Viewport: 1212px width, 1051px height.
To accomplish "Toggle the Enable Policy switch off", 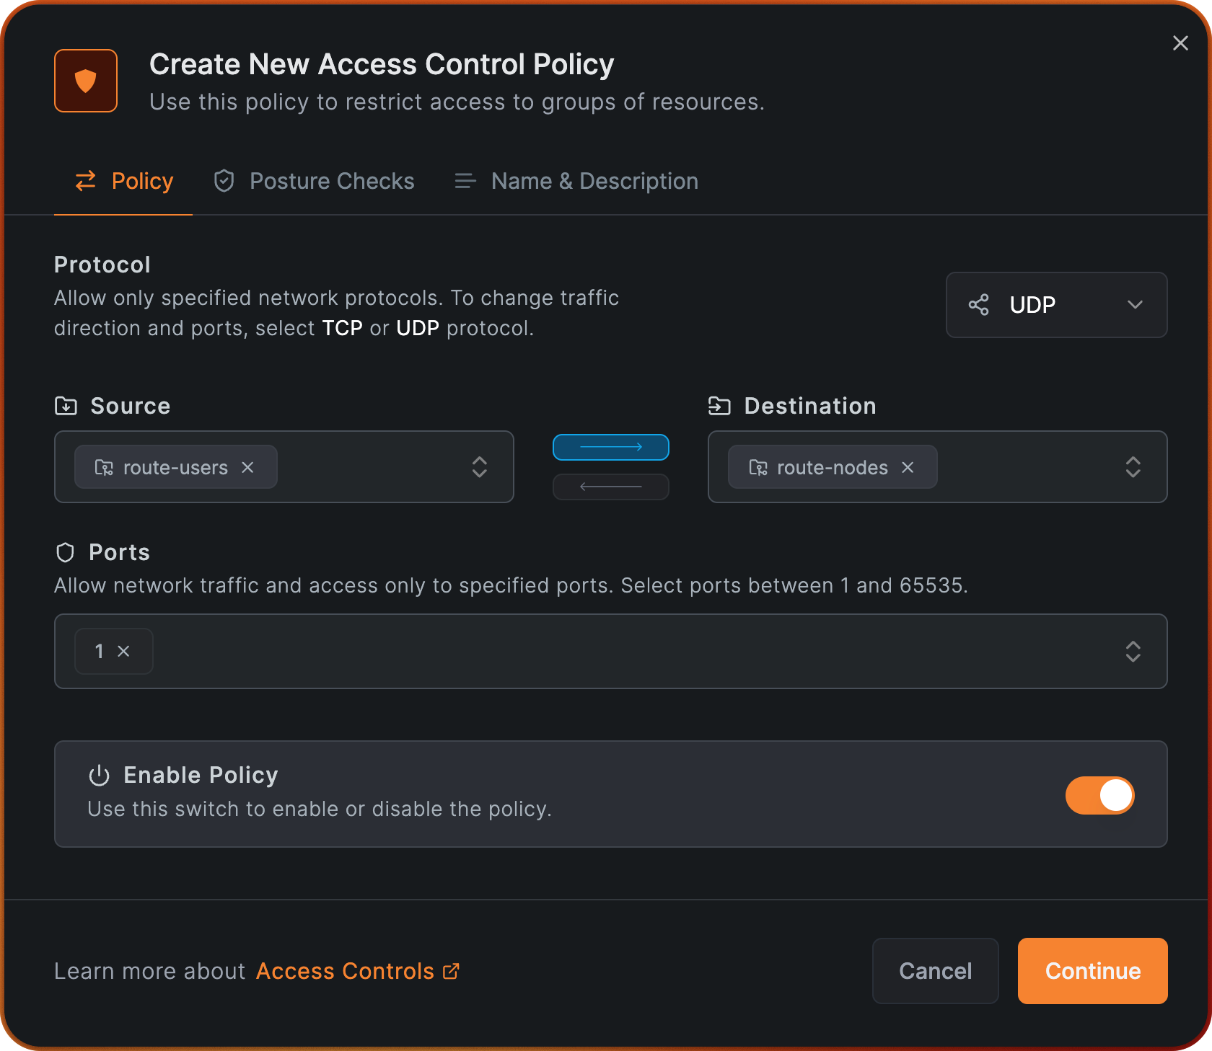I will click(1099, 795).
